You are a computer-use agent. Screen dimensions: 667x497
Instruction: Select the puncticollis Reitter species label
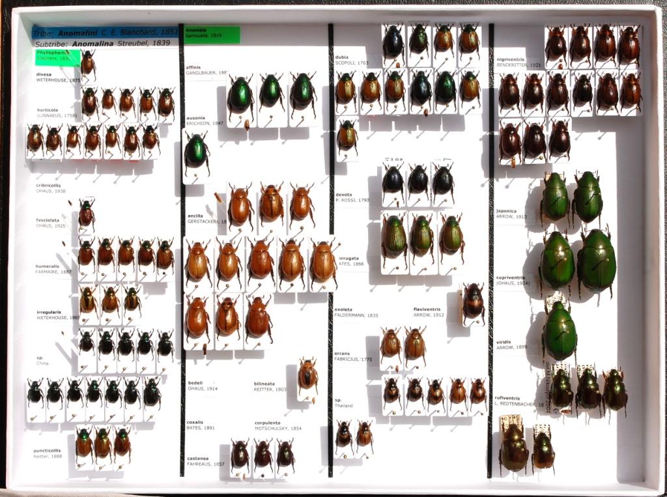click(48, 453)
